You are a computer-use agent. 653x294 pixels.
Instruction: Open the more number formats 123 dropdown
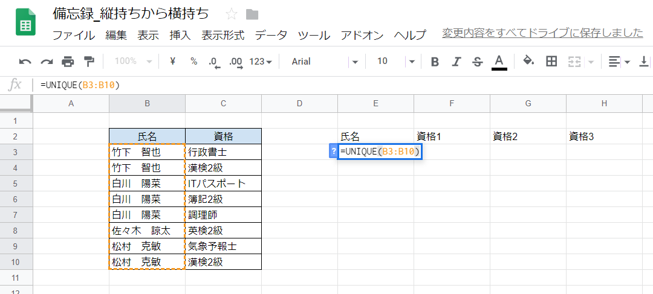point(261,62)
